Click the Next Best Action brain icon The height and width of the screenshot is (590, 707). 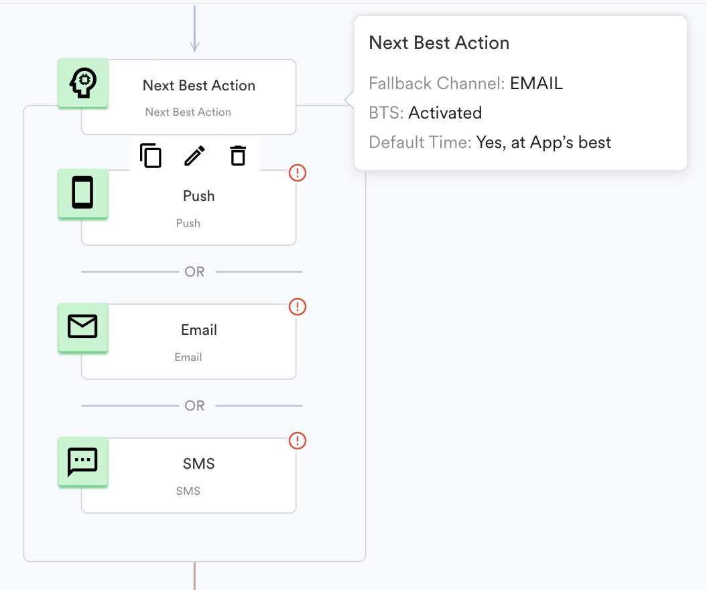pyautogui.click(x=82, y=82)
